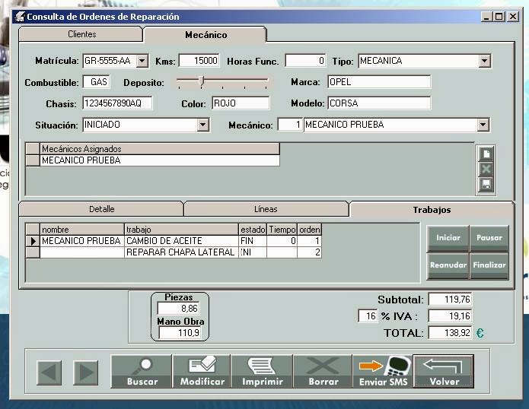Click the Reanudar button
The height and width of the screenshot is (409, 529).
tap(448, 266)
